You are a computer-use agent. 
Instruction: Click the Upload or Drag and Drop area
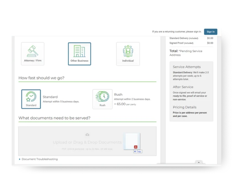(87, 142)
